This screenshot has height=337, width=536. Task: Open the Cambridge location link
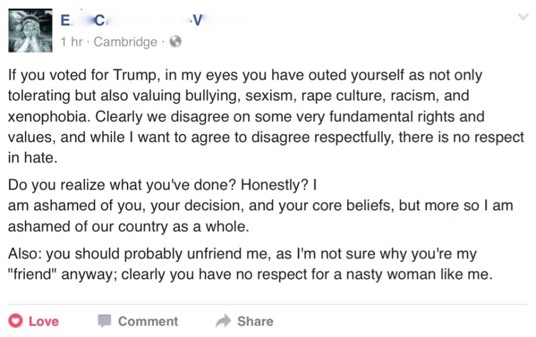point(125,42)
